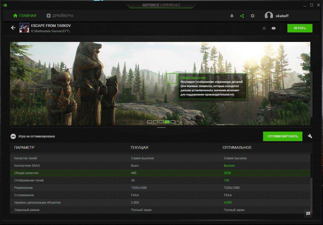Select the 'Экранный режим' row

point(160,210)
